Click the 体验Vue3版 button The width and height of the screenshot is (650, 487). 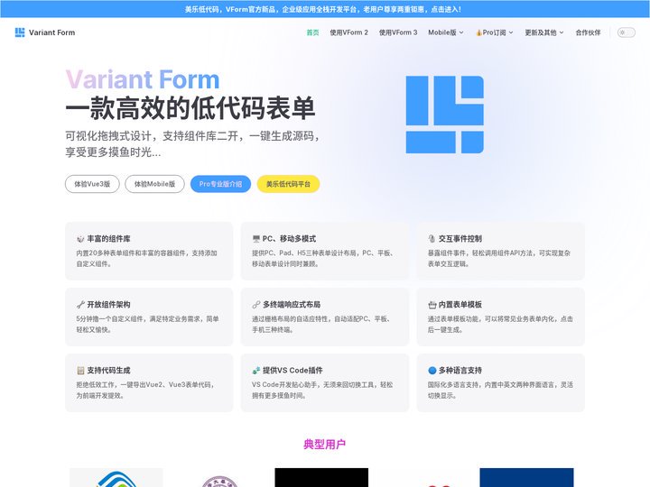(x=92, y=184)
